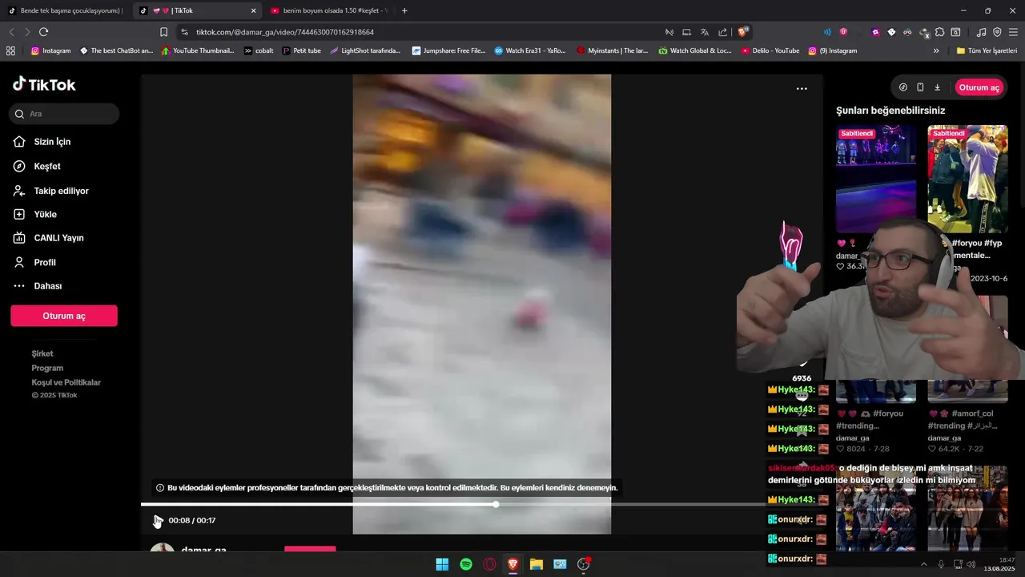Viewport: 1025px width, 577px height.
Task: Open CANLI Yayın section
Action: pos(48,238)
